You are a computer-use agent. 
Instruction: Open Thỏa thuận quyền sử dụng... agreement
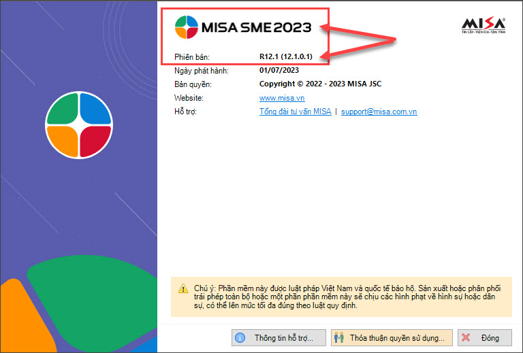click(389, 337)
